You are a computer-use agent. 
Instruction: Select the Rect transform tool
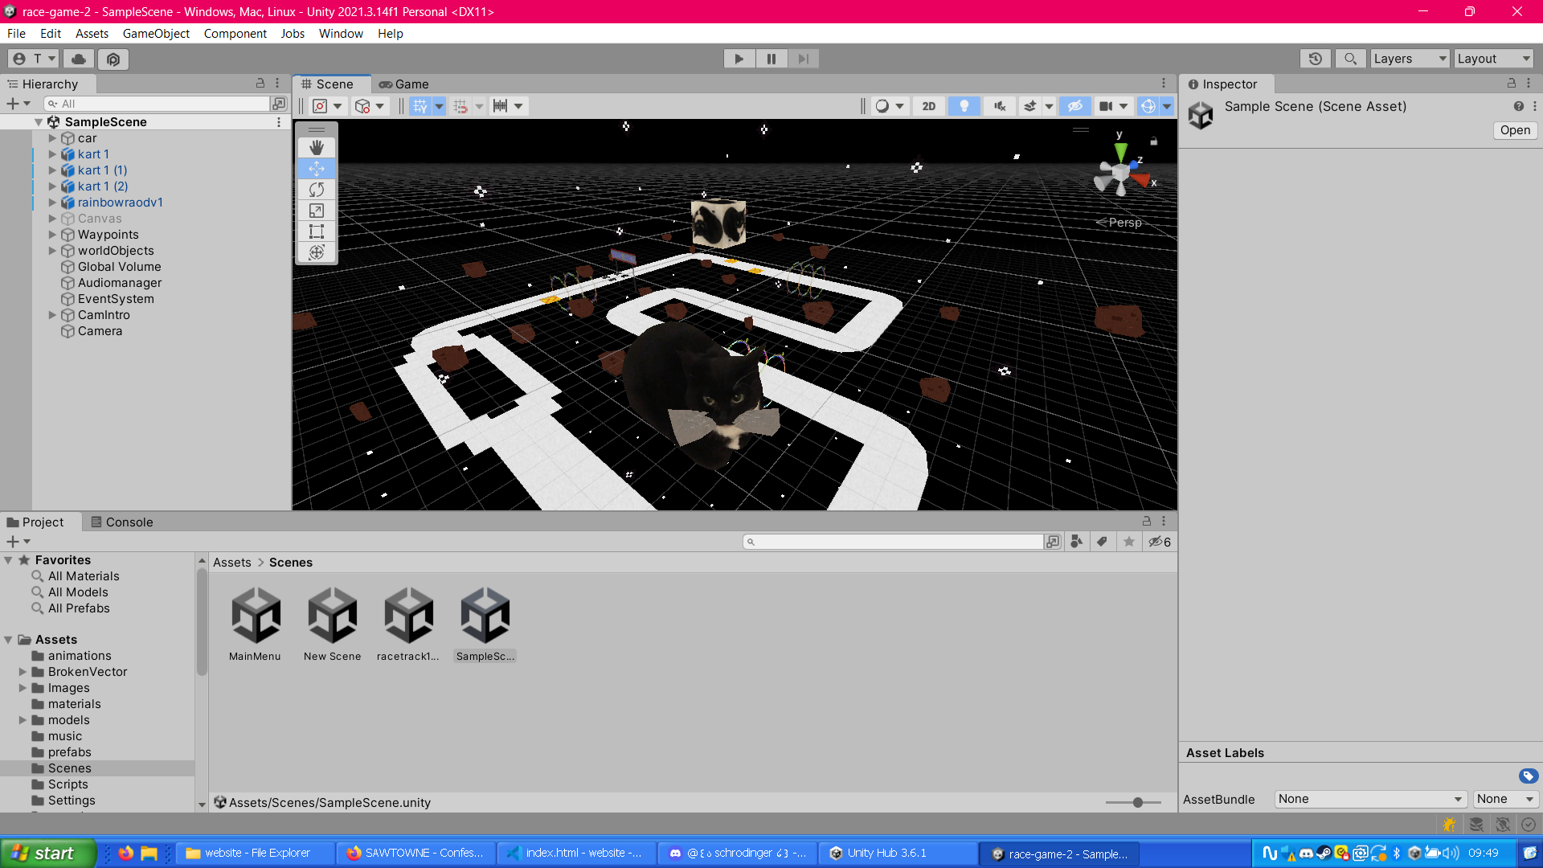click(x=317, y=231)
